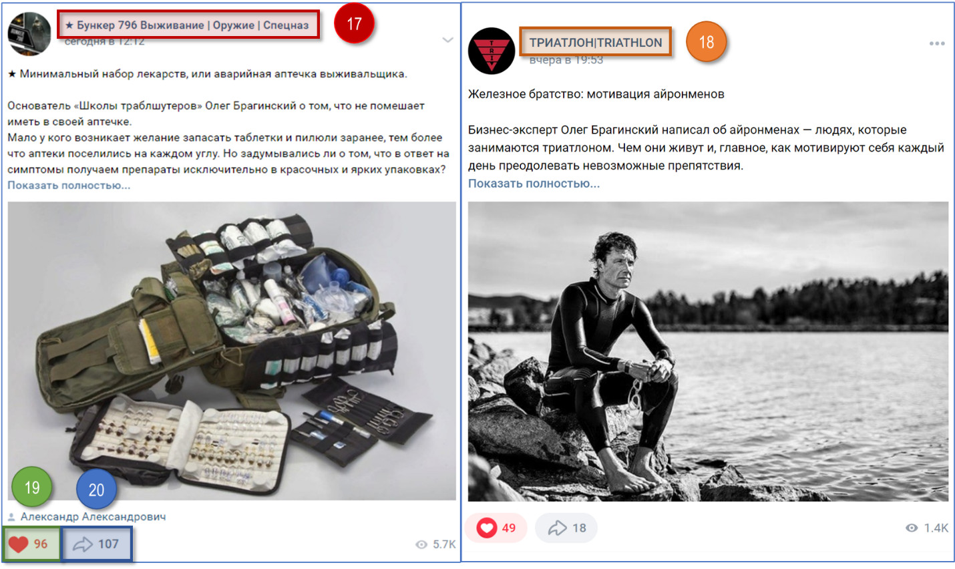Click the author person icon beside Александр
955x569 pixels.
[x=11, y=517]
